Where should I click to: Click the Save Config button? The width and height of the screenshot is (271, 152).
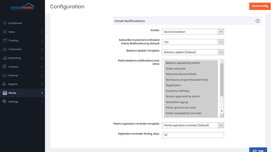tap(260, 6)
